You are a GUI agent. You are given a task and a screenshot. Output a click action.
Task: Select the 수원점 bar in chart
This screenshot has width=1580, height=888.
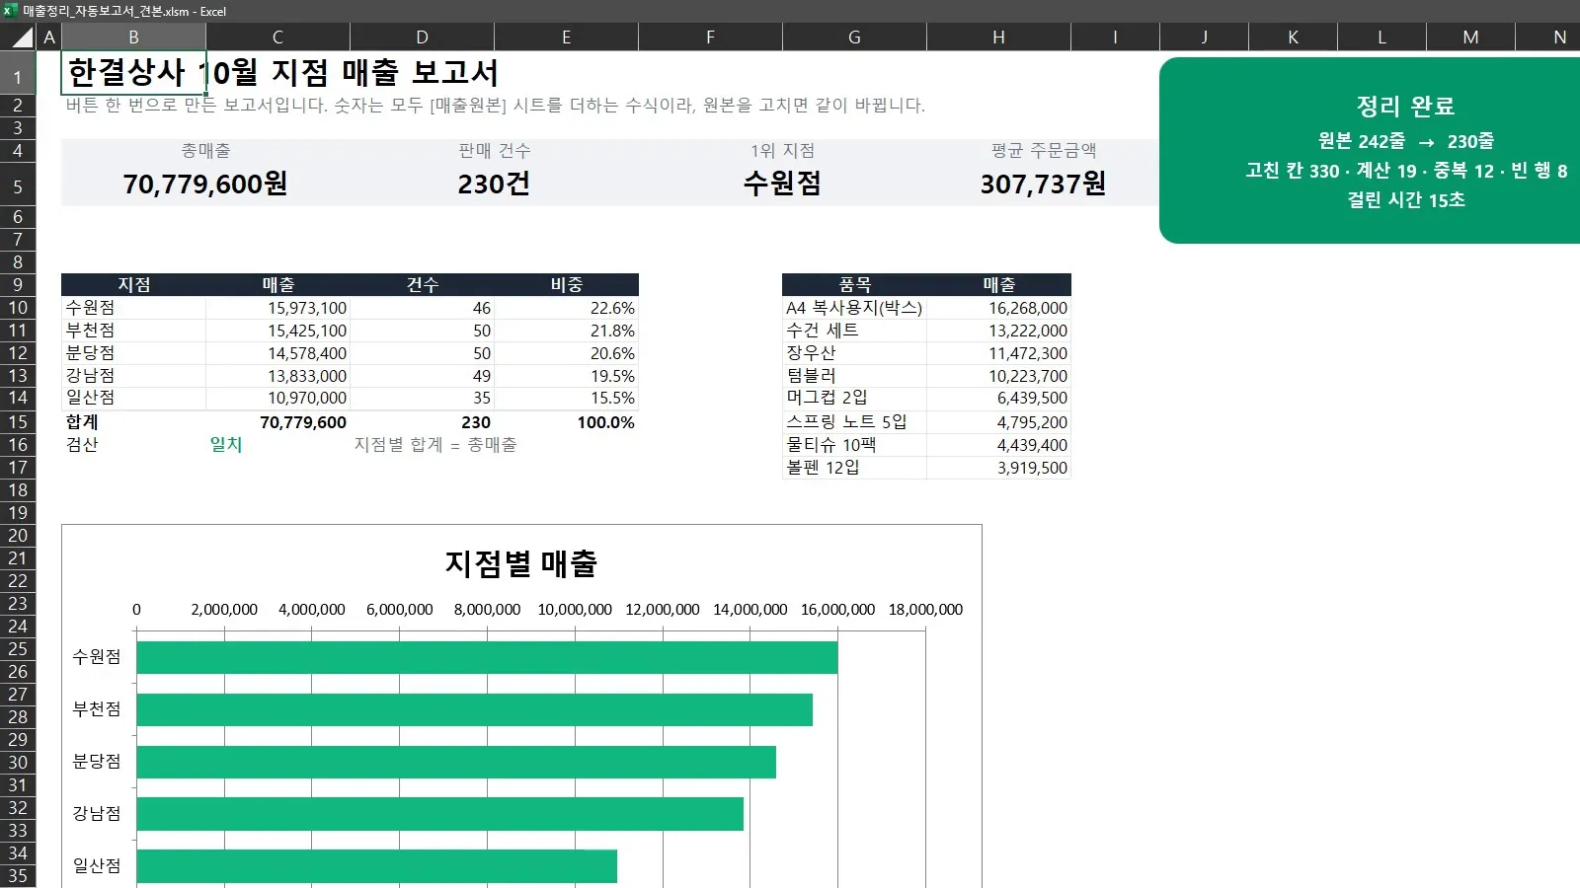coord(487,658)
